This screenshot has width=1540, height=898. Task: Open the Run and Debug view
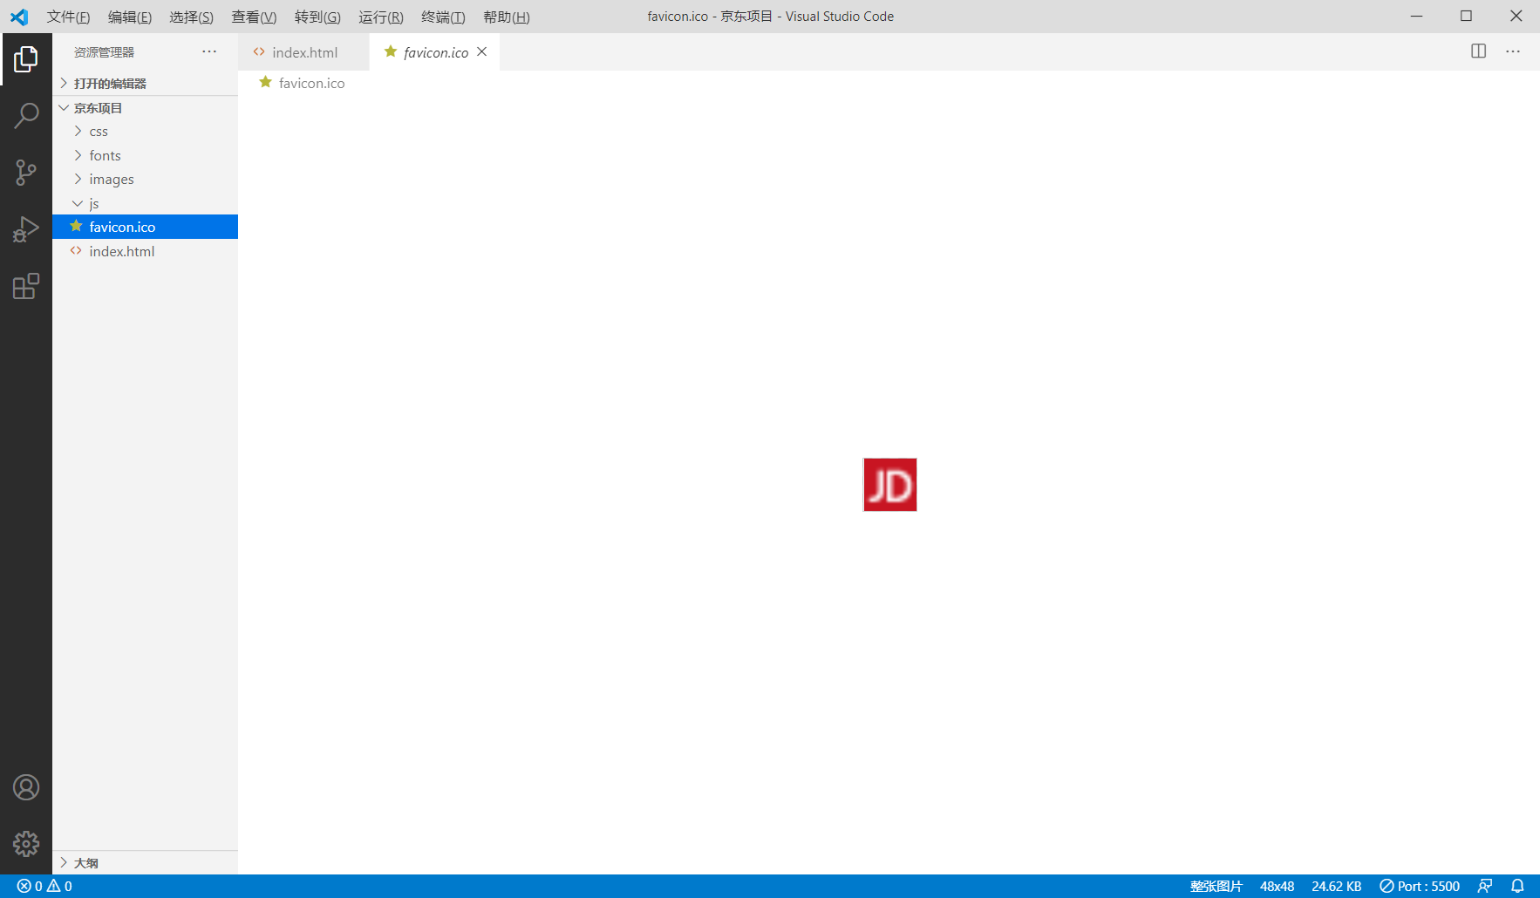pos(26,229)
